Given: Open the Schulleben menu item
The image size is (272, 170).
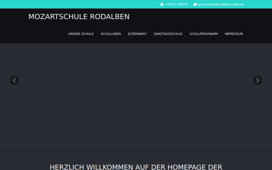Looking at the screenshot, I should click(x=111, y=34).
